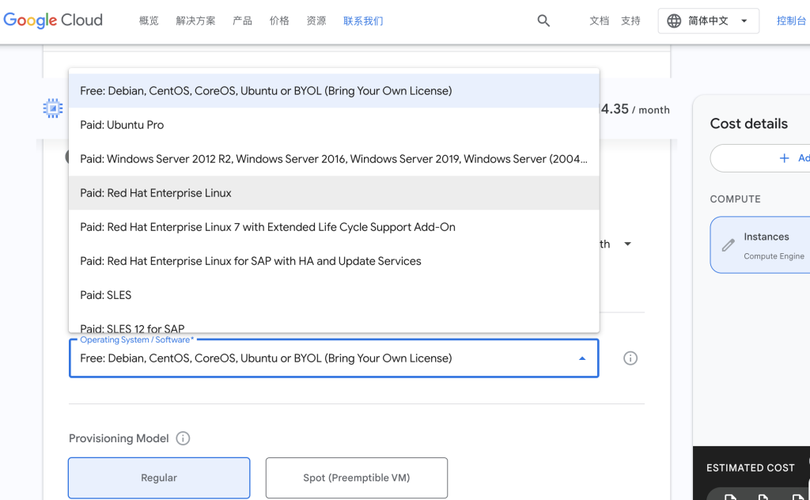This screenshot has height=500, width=810.
Task: Click the info icon next to Provisioning Model
Action: coord(183,438)
